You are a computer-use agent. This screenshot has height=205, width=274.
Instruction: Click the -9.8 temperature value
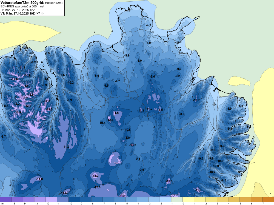211,158
